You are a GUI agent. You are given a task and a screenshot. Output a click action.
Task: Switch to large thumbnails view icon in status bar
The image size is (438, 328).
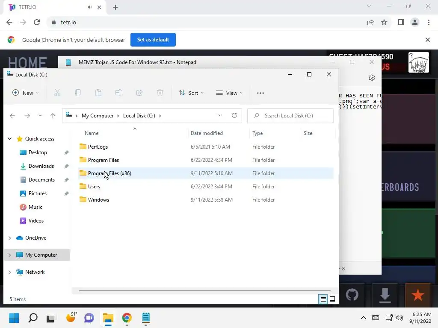(x=332, y=299)
